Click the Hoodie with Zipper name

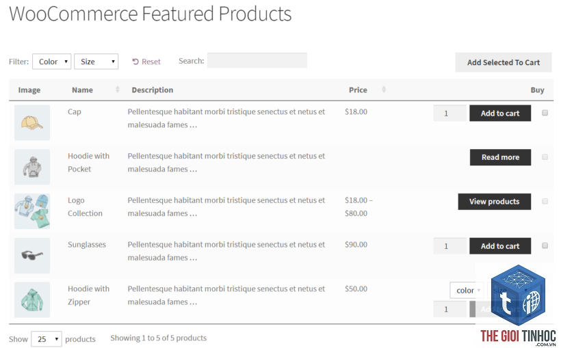[88, 295]
